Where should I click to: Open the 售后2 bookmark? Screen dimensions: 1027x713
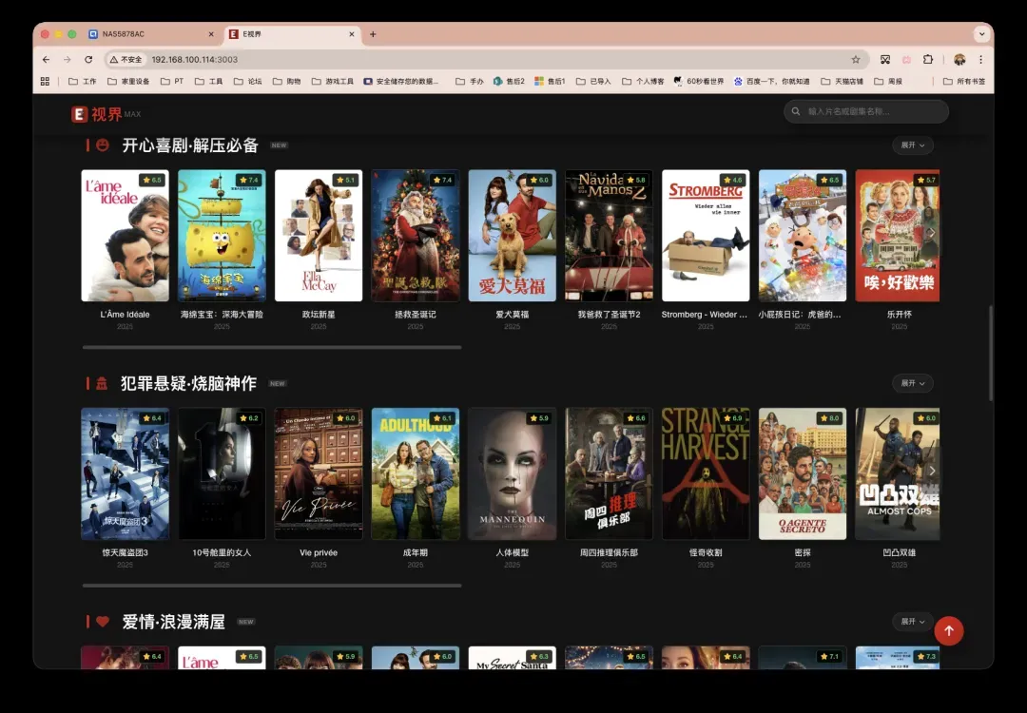tap(509, 81)
